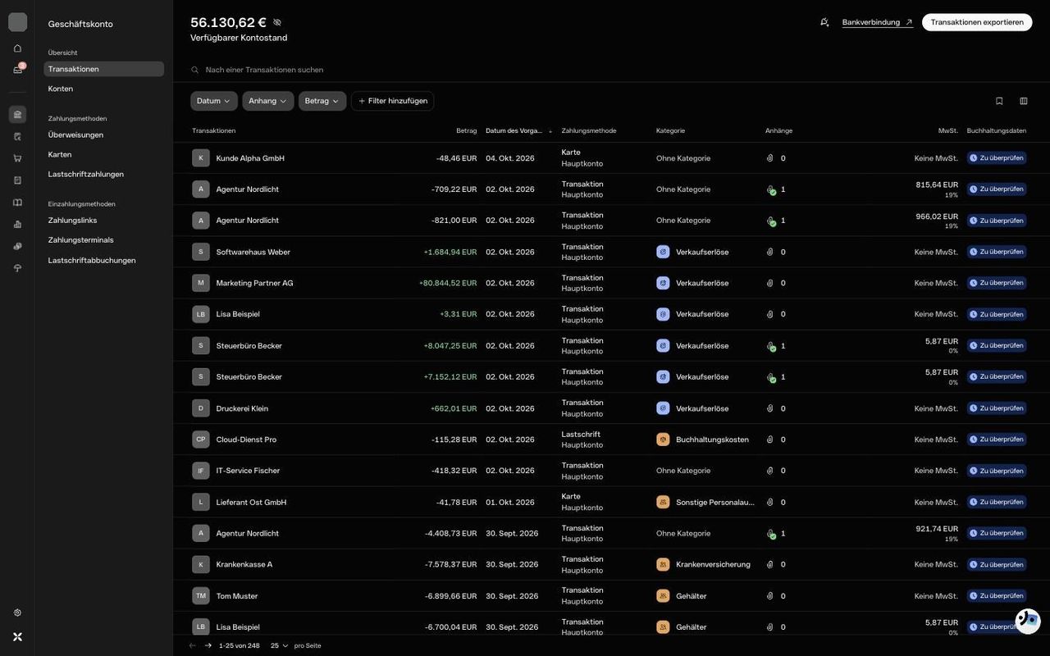Change the 25 per page selector
Image resolution: width=1050 pixels, height=656 pixels.
pyautogui.click(x=280, y=645)
